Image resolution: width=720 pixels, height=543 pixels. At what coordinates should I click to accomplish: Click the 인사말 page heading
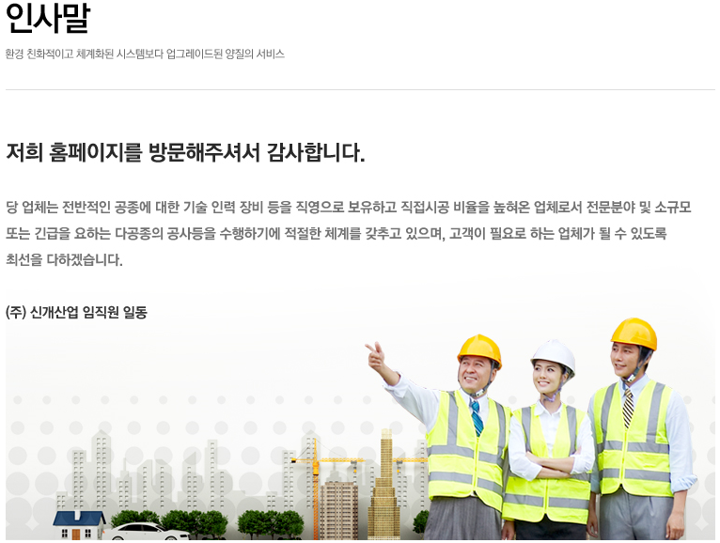coord(48,18)
